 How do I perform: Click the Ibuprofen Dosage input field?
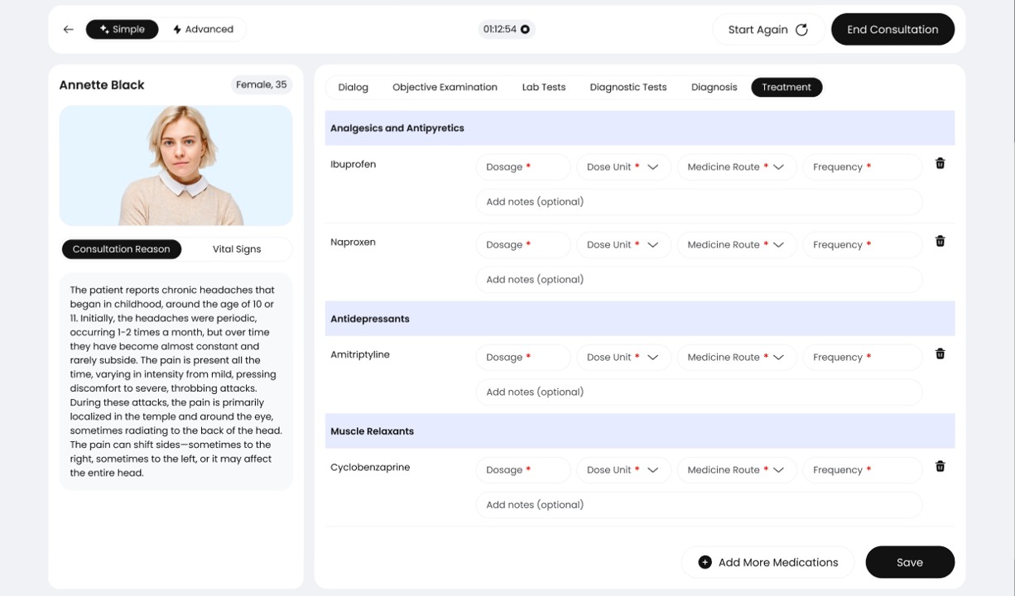(x=522, y=167)
